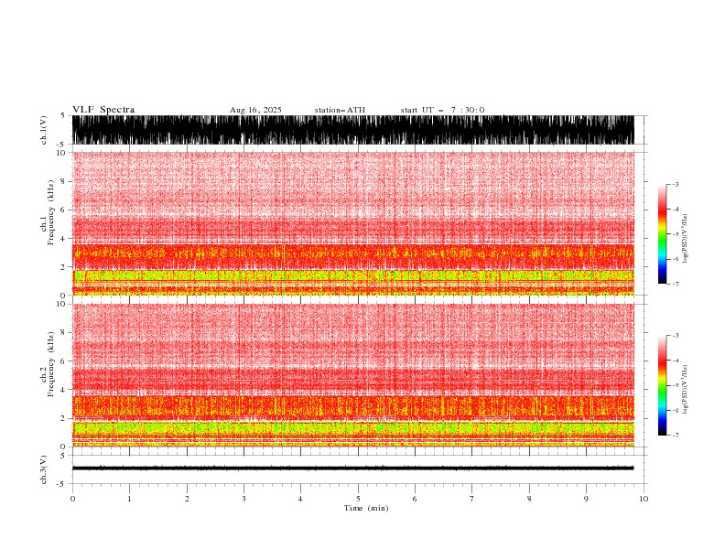The height and width of the screenshot is (560, 725).
Task: Select the Time (min) axis title
Action: (366, 508)
